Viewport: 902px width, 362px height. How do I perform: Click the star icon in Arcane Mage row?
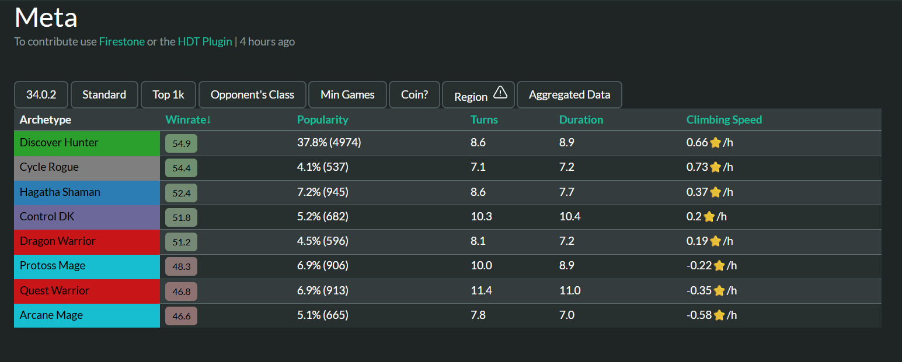coord(719,315)
